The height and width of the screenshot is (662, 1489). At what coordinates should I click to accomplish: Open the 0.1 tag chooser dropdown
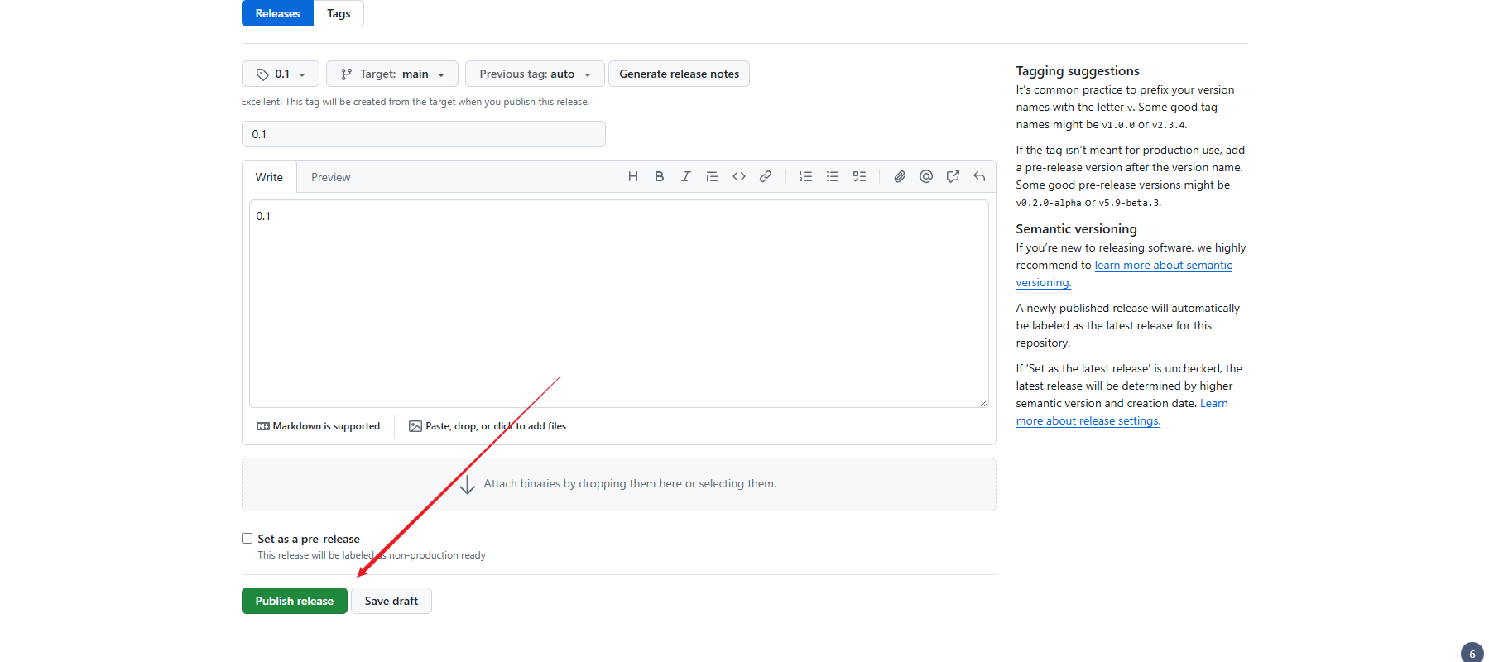281,74
